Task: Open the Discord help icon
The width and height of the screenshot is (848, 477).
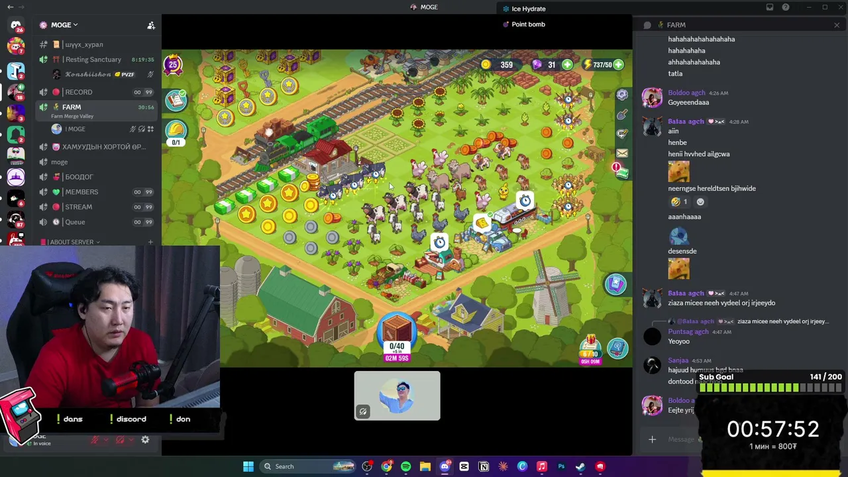Action: point(786,7)
